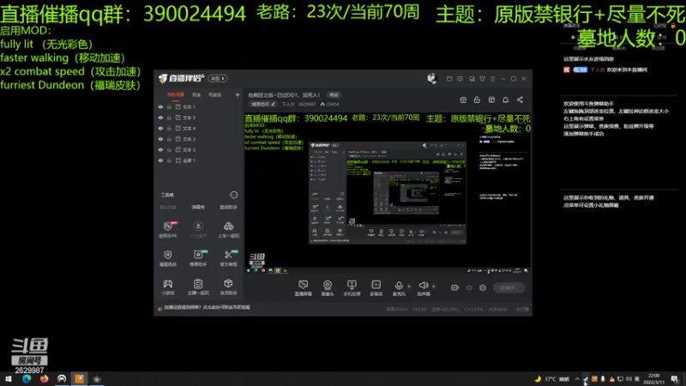Toggle visibility eye of layer 文本 2
This screenshot has height=386, width=686.
tap(160, 149)
